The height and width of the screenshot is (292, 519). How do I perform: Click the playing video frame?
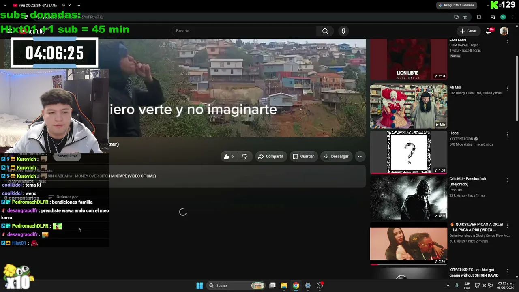pyautogui.click(x=237, y=88)
